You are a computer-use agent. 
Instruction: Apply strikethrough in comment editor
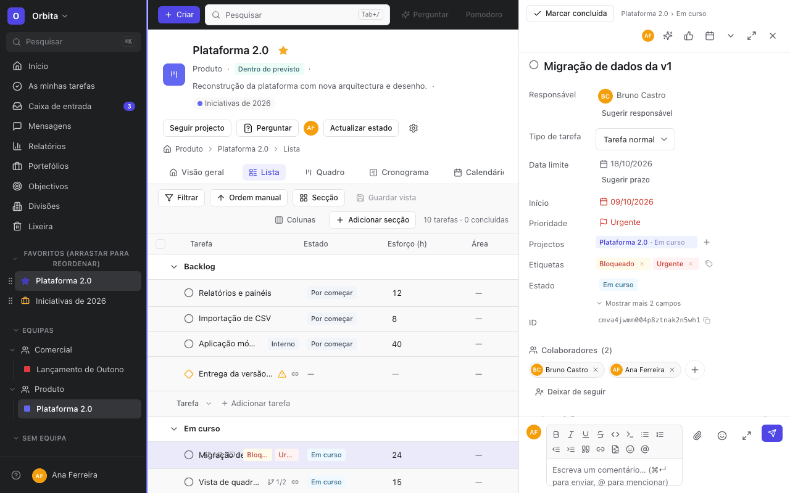click(x=601, y=434)
